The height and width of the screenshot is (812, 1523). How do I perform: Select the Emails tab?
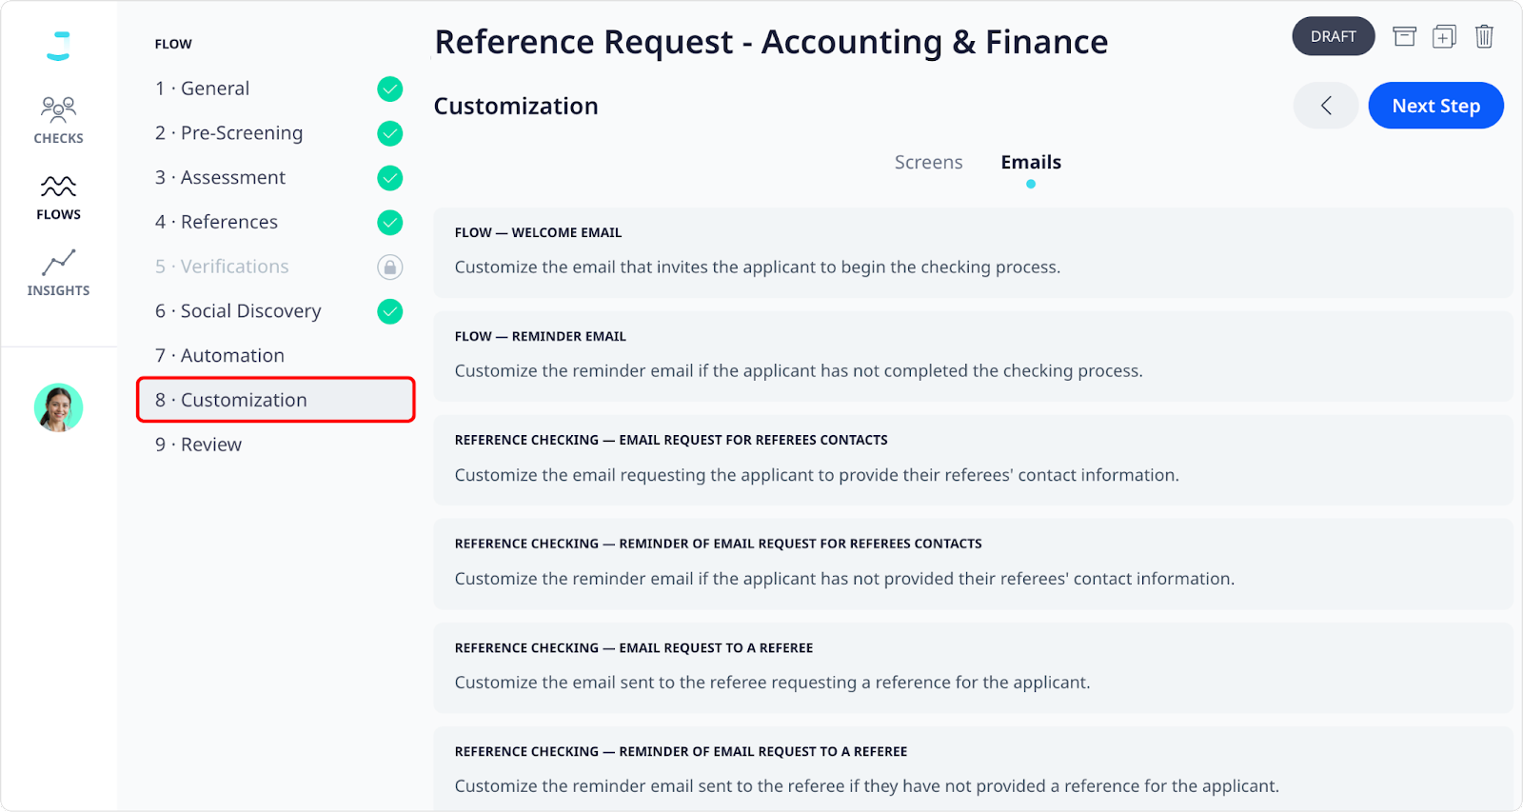[x=1031, y=163]
